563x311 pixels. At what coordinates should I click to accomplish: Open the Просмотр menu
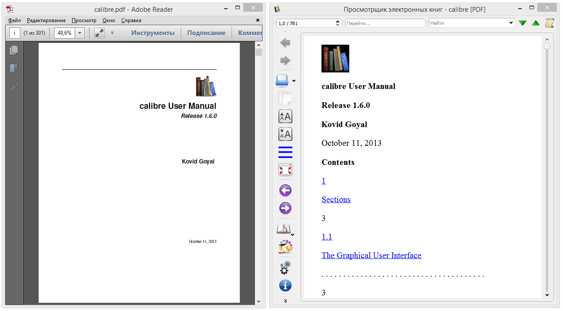click(x=84, y=20)
